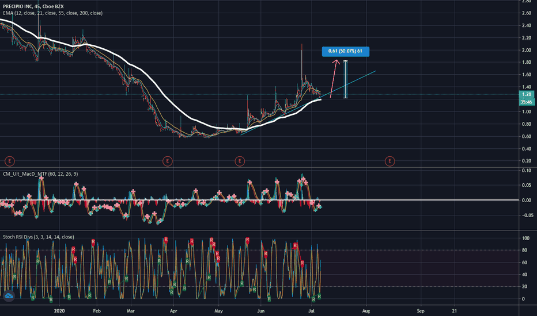The height and width of the screenshot is (316, 537).
Task: Click the Apr date axis label
Action: coord(173,311)
